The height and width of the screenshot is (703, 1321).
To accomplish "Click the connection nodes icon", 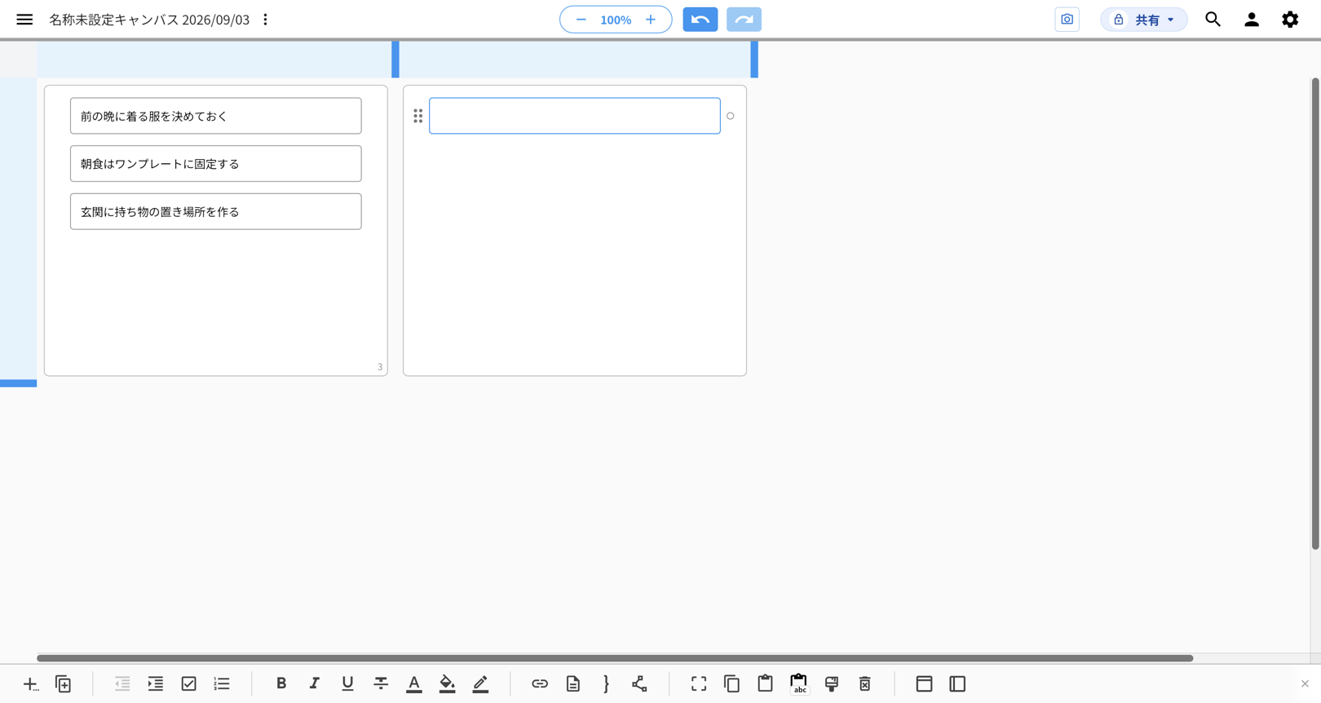I will [639, 684].
